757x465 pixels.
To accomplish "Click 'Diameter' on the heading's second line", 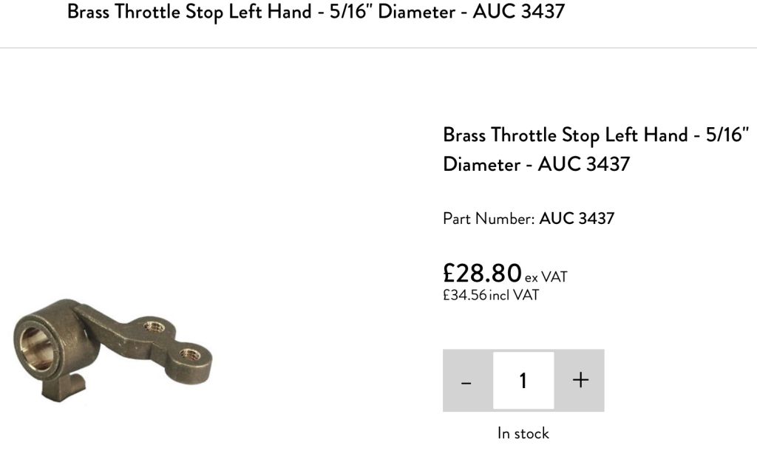I will (481, 164).
